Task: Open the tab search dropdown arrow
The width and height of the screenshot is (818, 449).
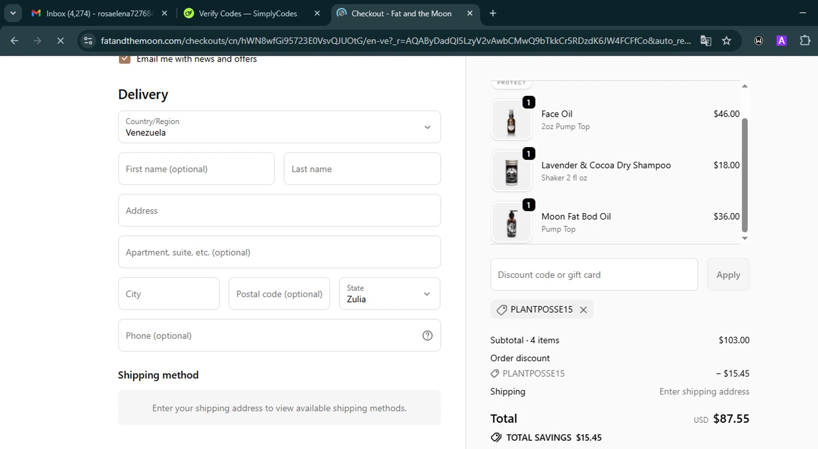Action: [13, 13]
